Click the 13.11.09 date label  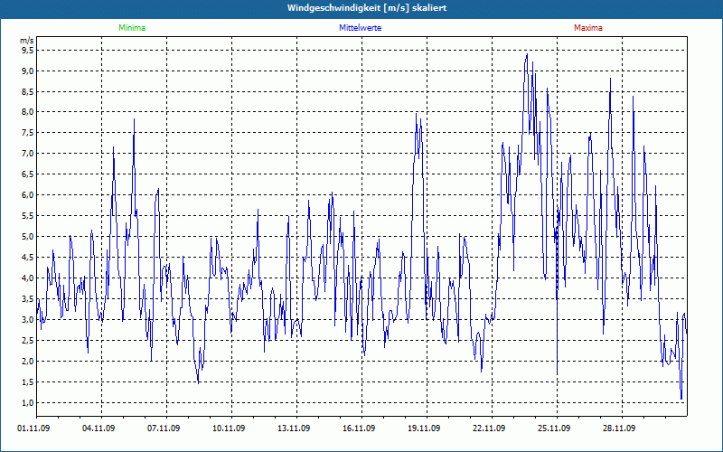click(x=296, y=428)
